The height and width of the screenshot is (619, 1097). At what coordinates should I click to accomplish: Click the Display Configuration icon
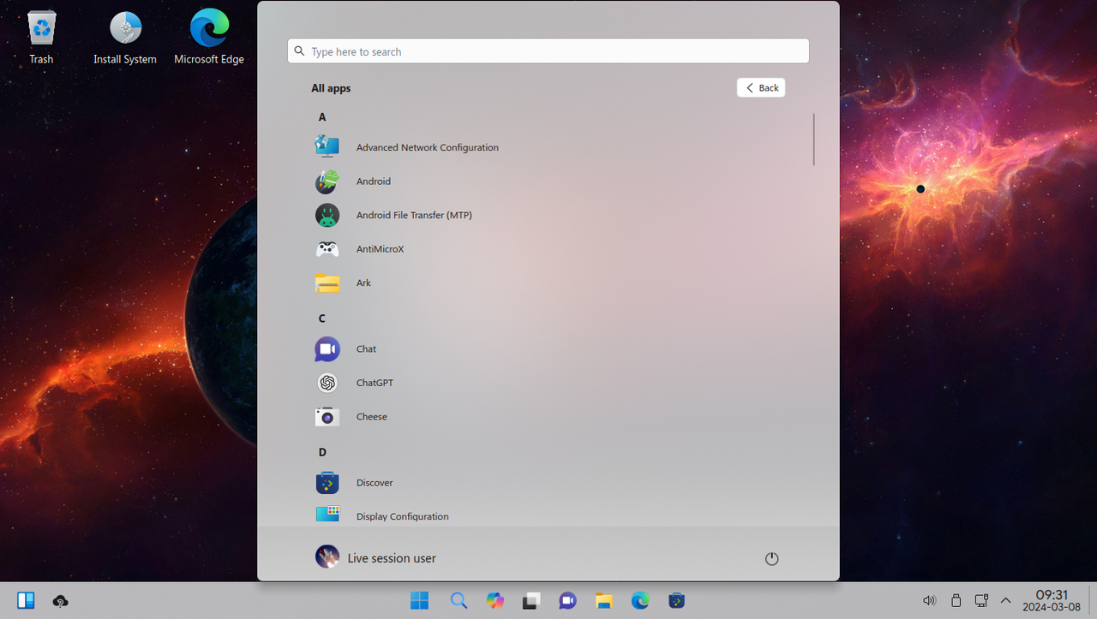coord(327,515)
